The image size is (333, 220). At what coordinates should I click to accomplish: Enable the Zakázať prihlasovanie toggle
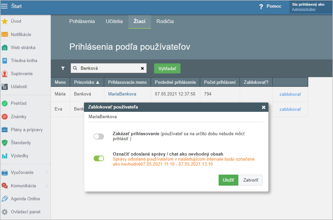click(99, 136)
